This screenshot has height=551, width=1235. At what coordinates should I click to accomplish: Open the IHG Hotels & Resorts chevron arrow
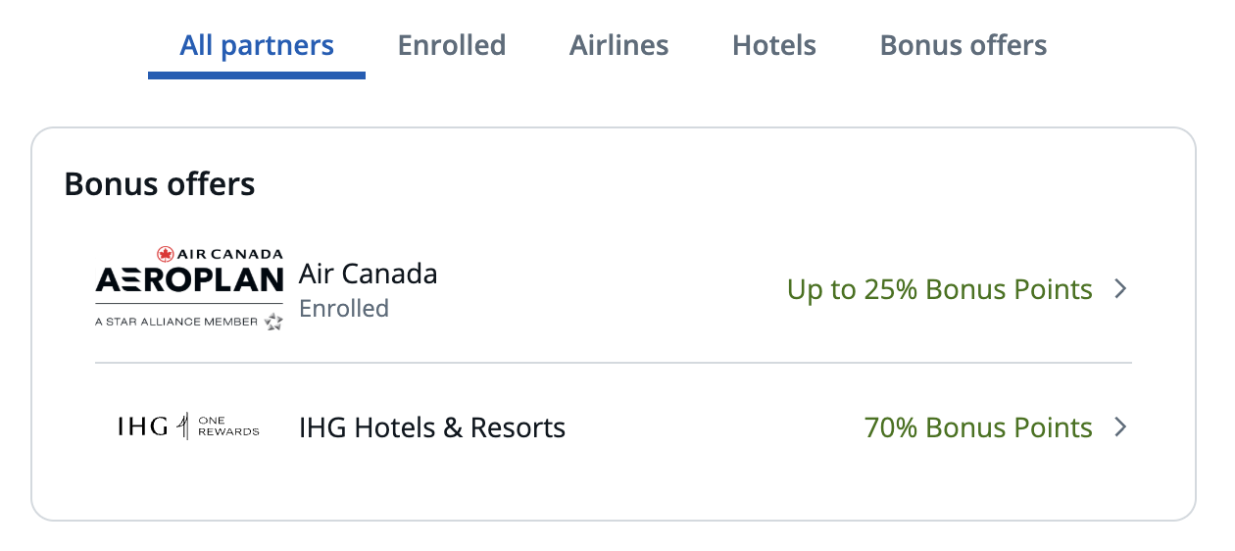click(1121, 427)
